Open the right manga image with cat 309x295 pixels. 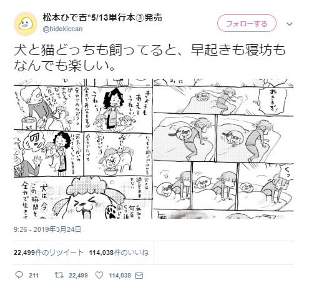[223, 149]
